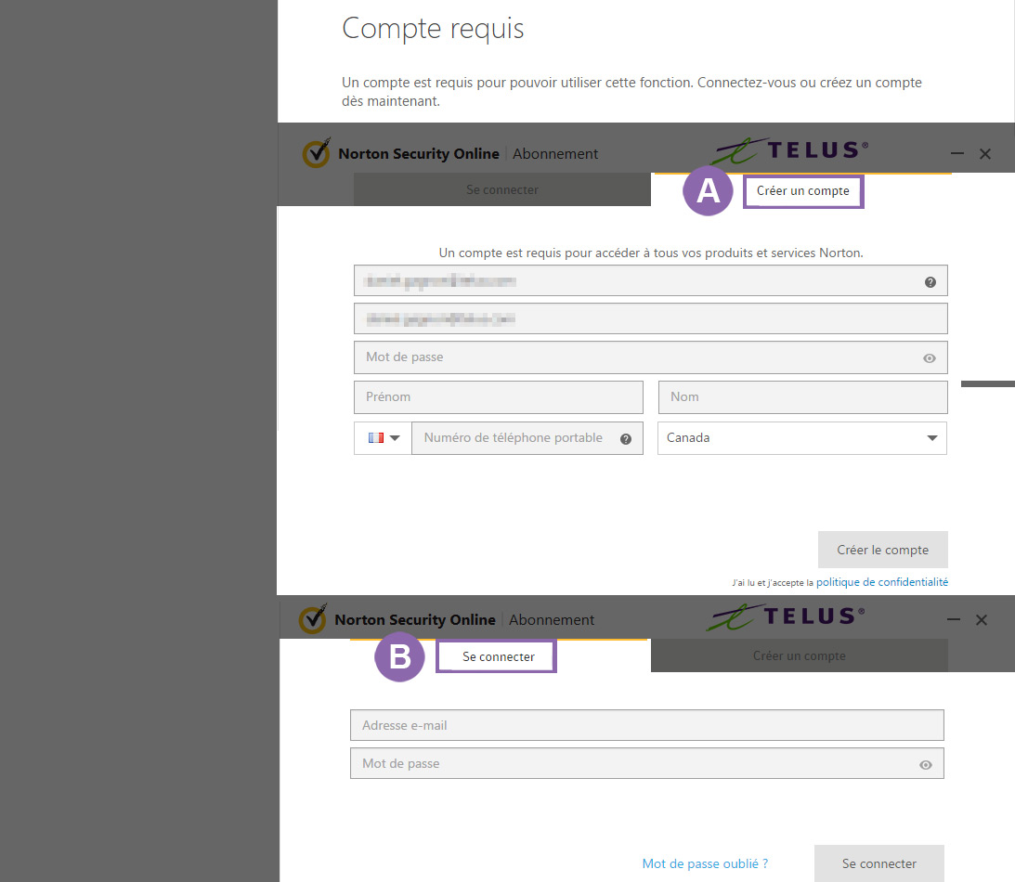Click Abonnement label in lower window
1015x882 pixels.
[552, 620]
